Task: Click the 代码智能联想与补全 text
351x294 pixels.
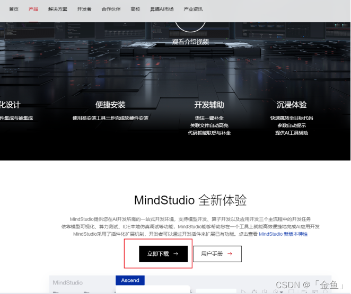Action: (x=209, y=133)
